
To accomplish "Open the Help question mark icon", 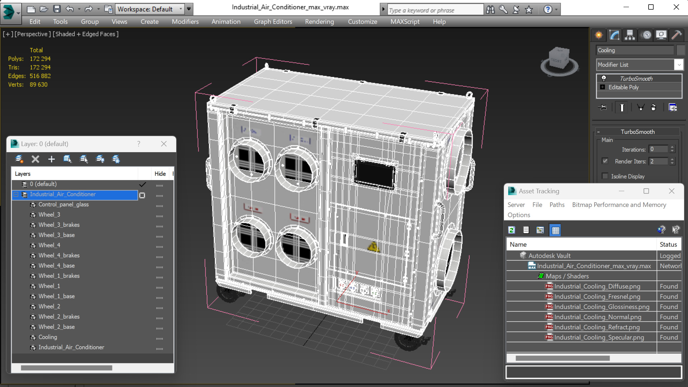I will pos(548,9).
